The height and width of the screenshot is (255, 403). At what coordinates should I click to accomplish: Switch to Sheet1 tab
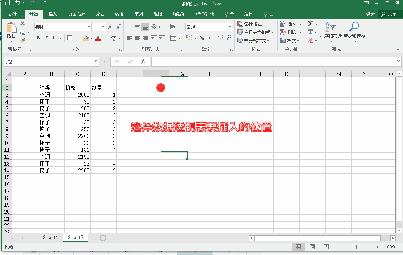pyautogui.click(x=50, y=238)
